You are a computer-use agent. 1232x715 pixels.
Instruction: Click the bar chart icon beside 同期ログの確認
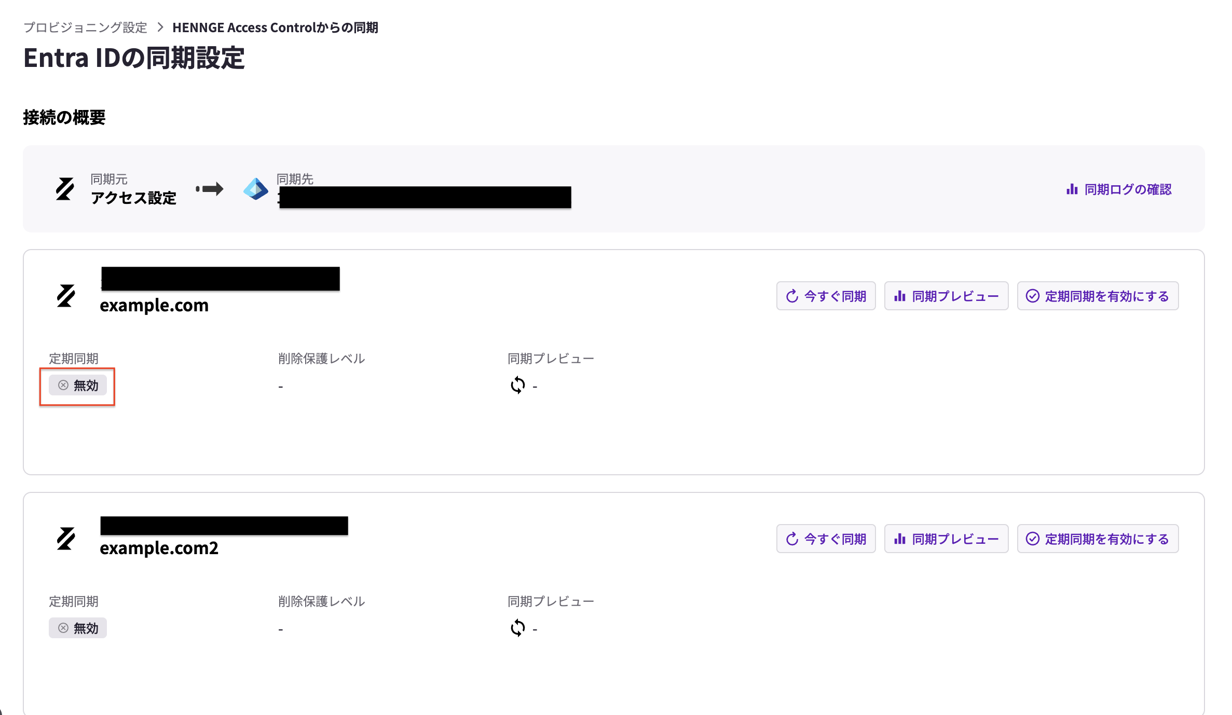click(x=1072, y=189)
